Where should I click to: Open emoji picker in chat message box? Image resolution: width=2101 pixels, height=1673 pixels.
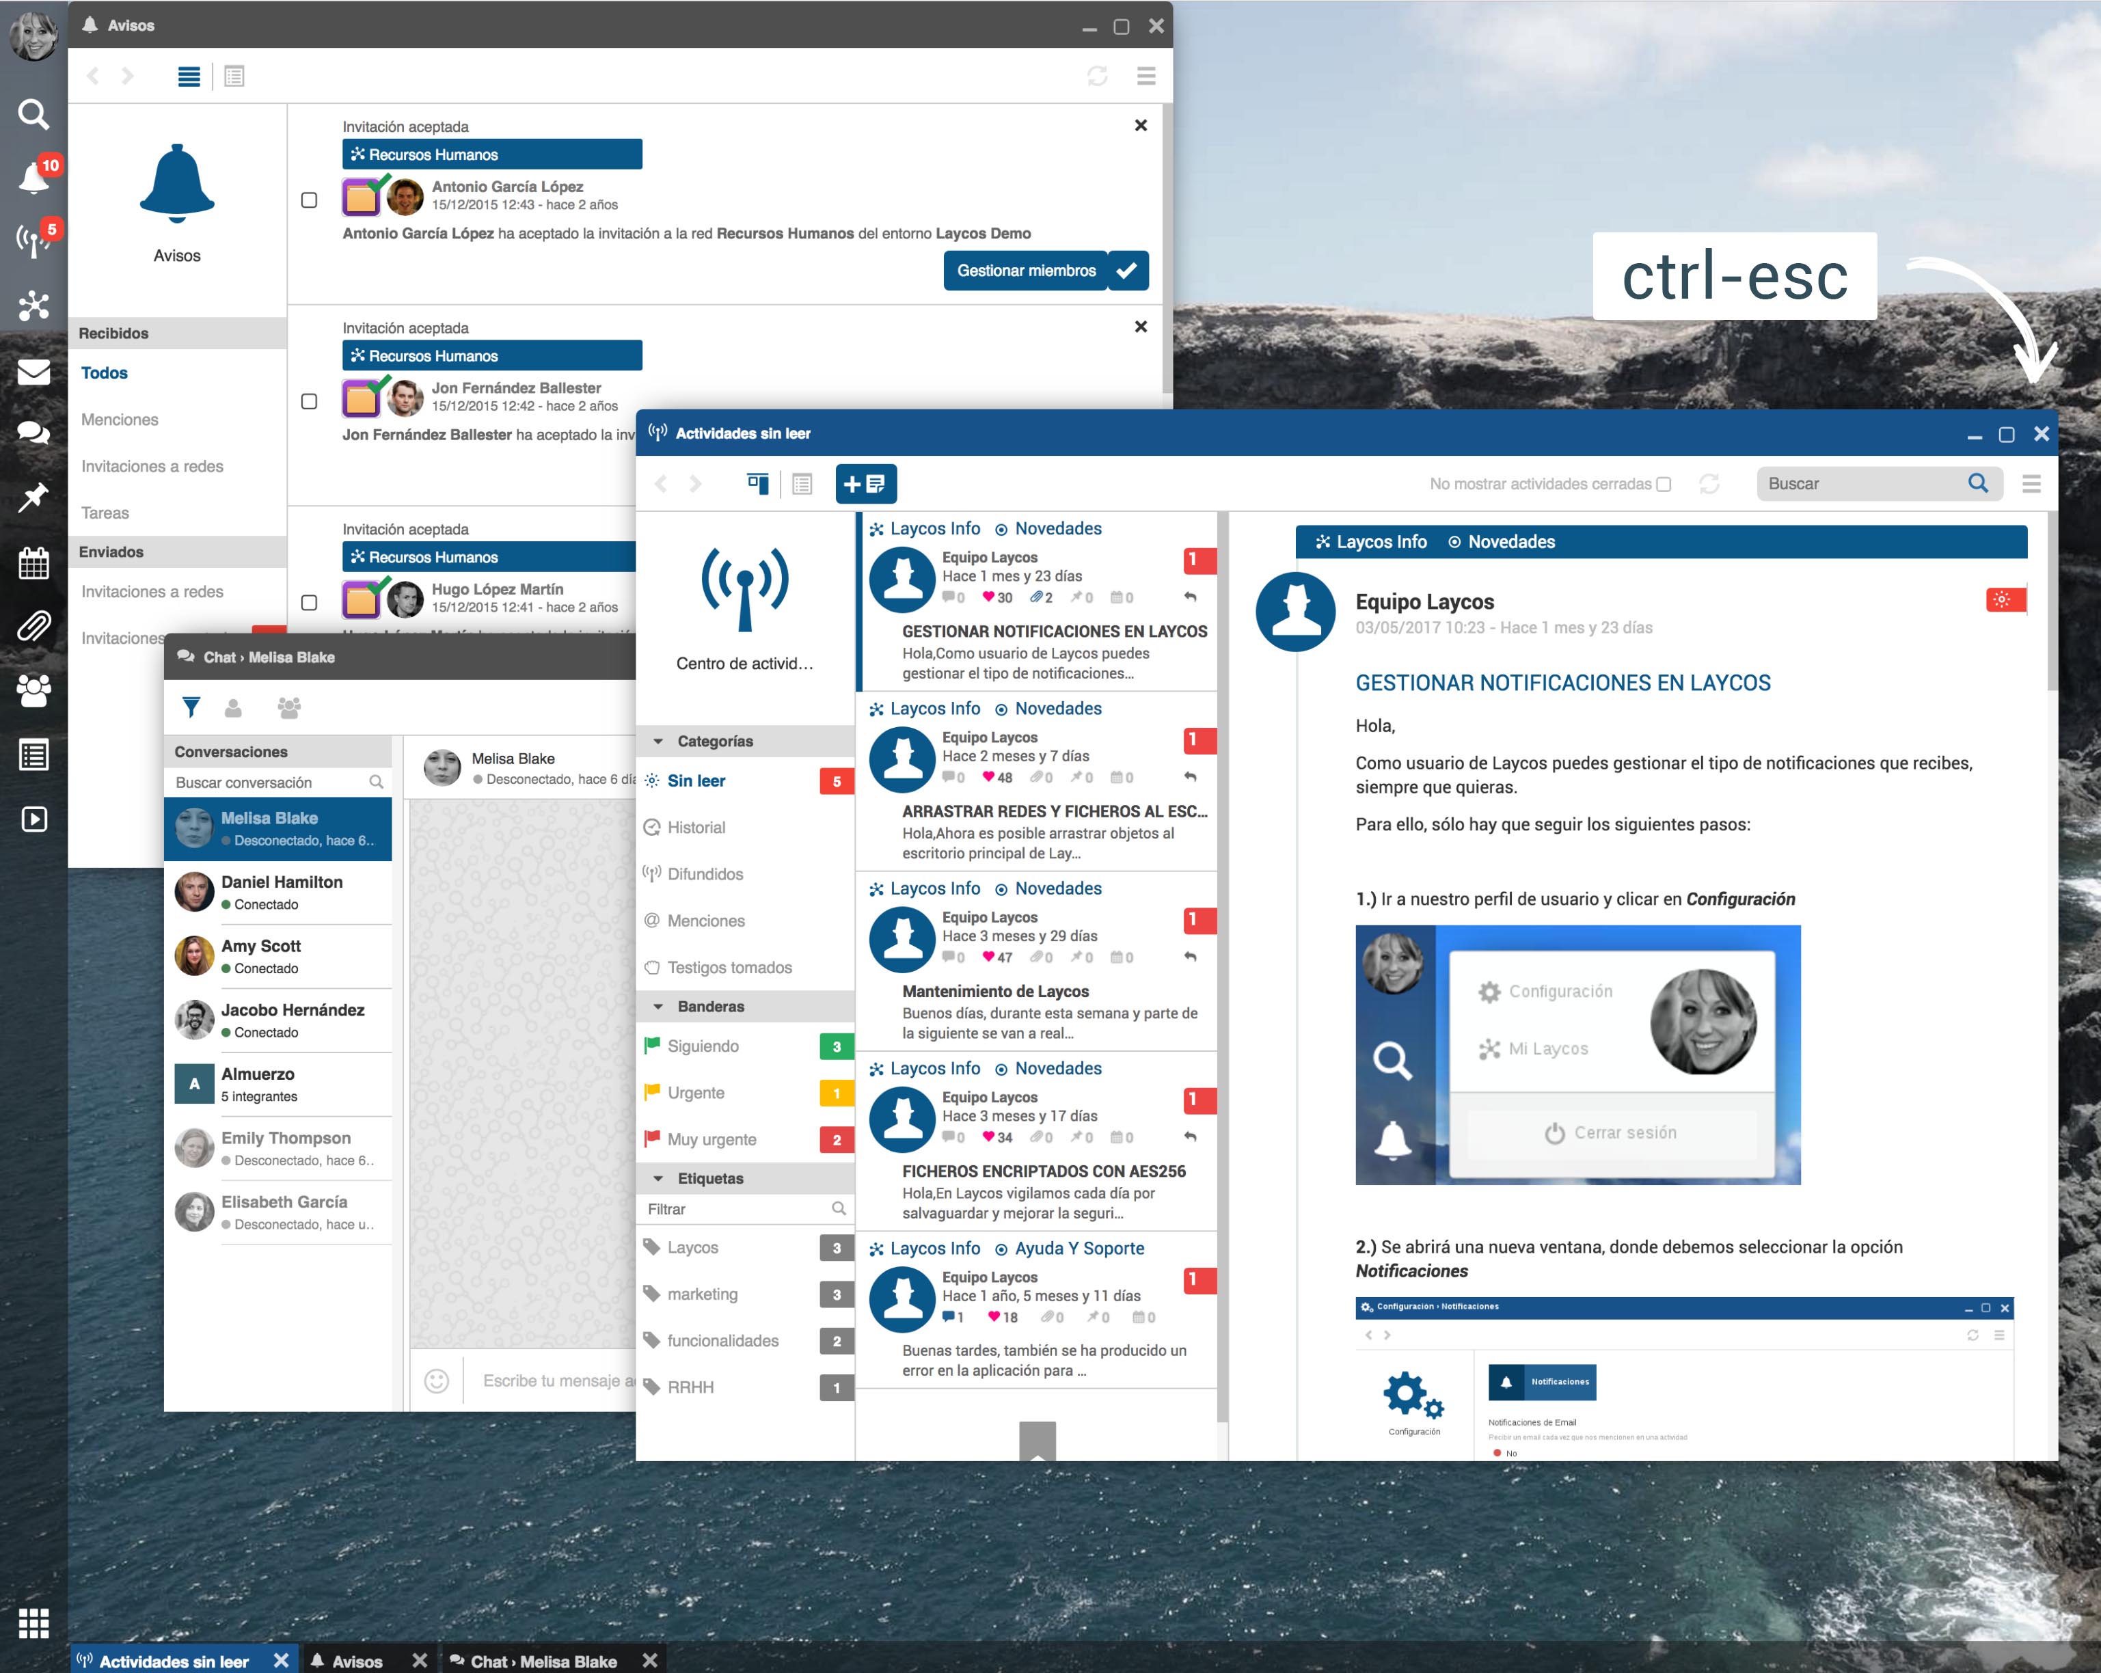[437, 1380]
